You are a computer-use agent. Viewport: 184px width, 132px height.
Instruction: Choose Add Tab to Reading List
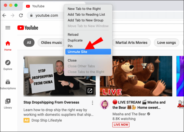click(88, 14)
